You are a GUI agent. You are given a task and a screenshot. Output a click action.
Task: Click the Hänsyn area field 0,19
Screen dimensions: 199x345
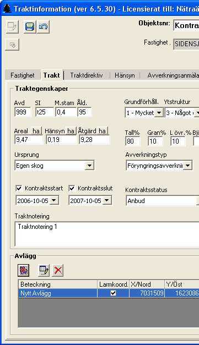61,140
